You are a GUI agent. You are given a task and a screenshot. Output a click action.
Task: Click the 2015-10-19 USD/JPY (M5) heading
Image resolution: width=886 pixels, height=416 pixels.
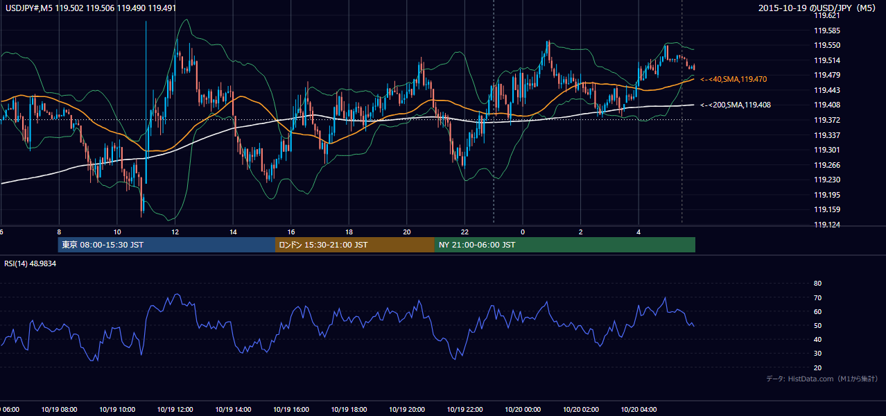(x=818, y=8)
